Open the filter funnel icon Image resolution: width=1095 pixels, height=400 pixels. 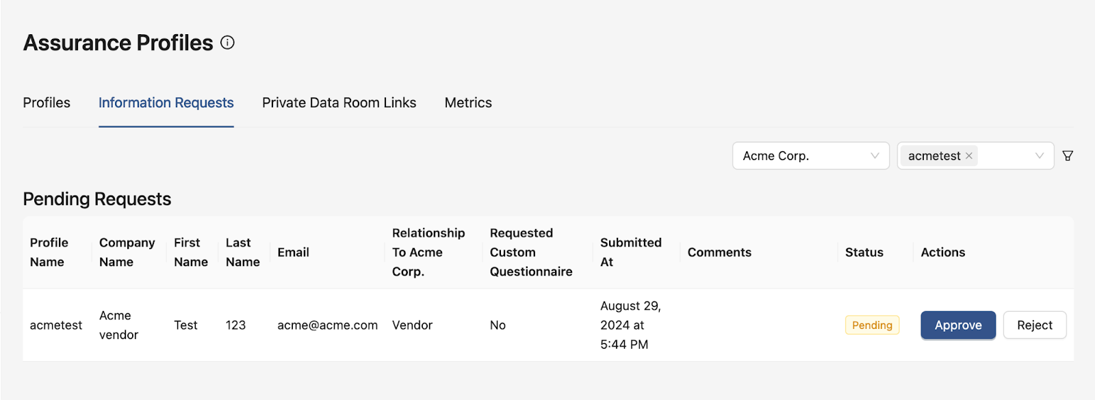click(x=1068, y=156)
